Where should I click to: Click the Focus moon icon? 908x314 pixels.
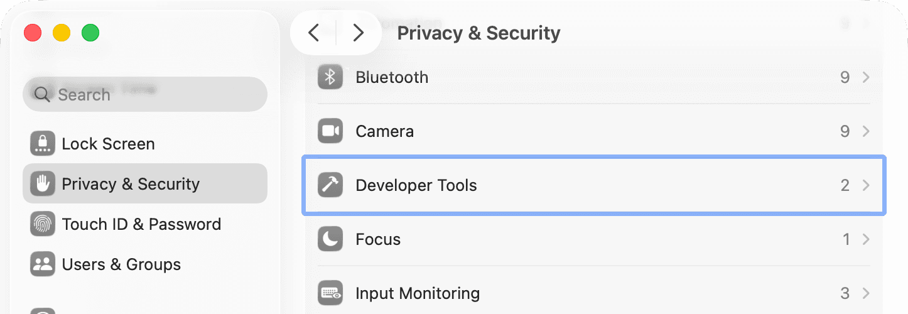pyautogui.click(x=330, y=239)
